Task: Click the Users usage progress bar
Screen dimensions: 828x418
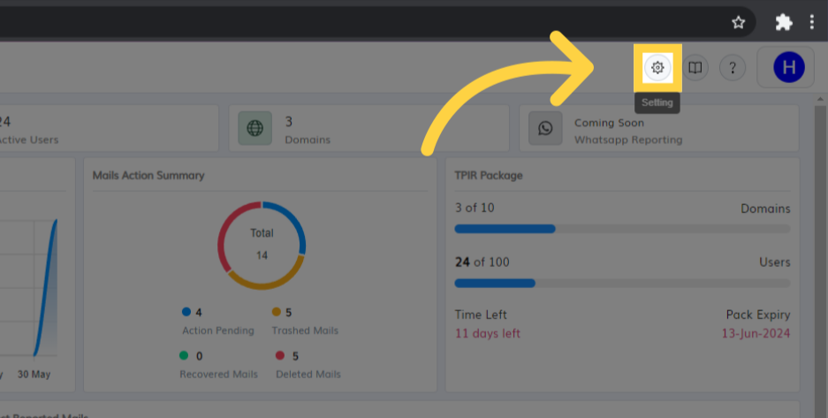Action: pyautogui.click(x=623, y=284)
